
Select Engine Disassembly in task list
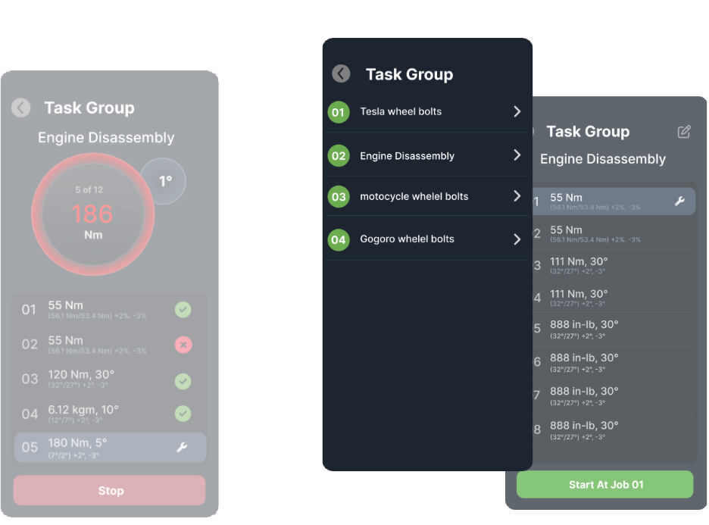[427, 155]
